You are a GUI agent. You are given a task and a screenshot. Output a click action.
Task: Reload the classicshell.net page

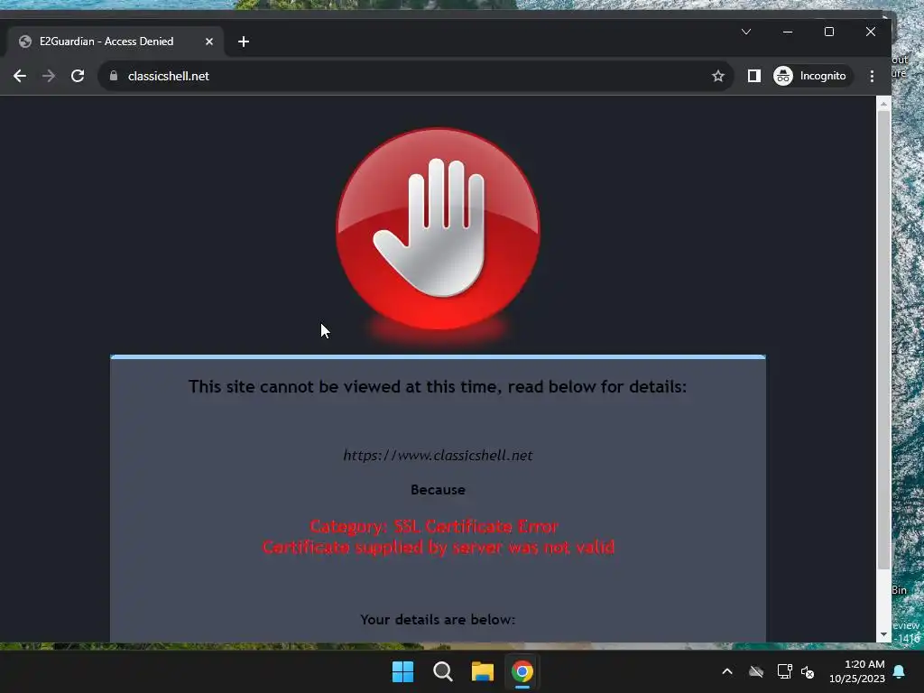[78, 76]
